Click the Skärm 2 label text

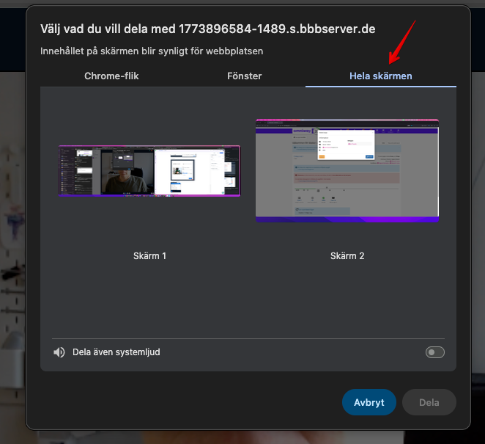tap(347, 256)
